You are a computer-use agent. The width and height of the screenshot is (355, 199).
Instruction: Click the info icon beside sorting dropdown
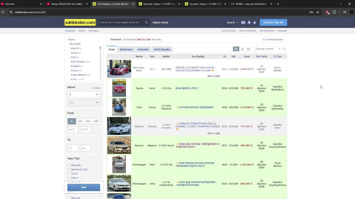coord(284,49)
